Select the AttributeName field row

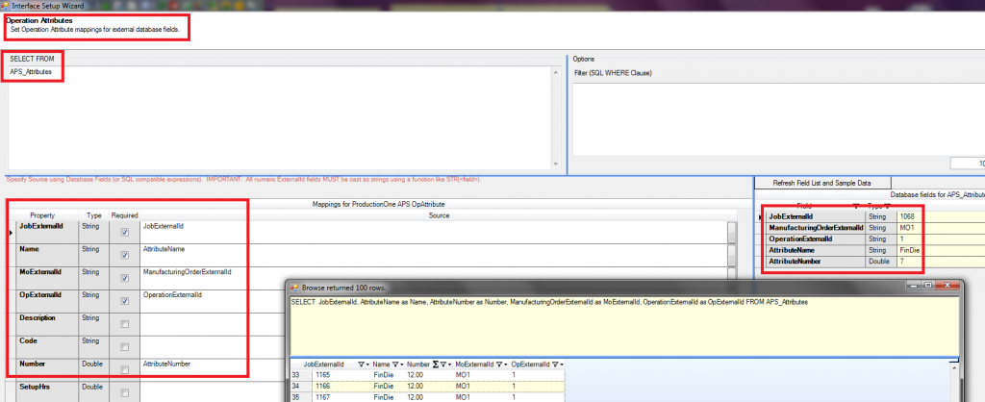(814, 248)
